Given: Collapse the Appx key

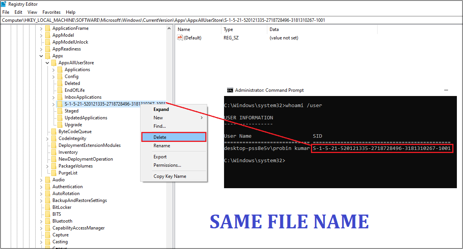Looking at the screenshot, I should coord(41,55).
